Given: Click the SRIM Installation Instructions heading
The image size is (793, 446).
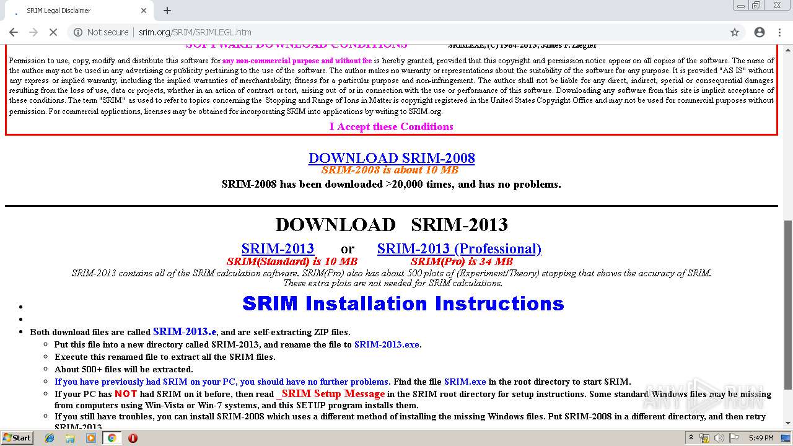Looking at the screenshot, I should (x=403, y=304).
